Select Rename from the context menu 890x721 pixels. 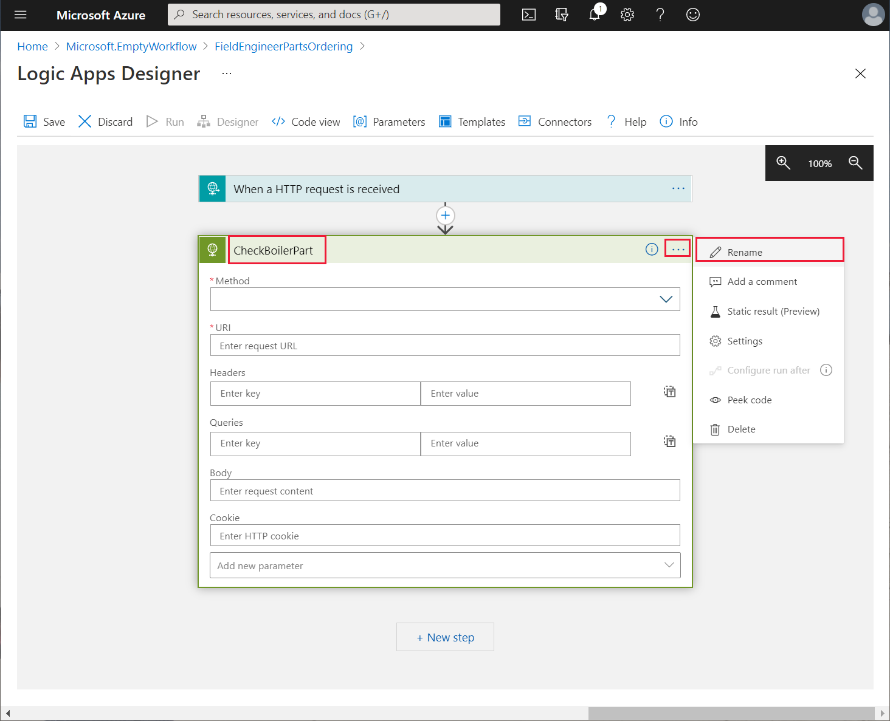click(x=745, y=252)
